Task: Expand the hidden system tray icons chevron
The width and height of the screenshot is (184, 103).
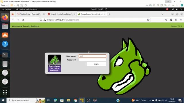Action: tap(149, 100)
